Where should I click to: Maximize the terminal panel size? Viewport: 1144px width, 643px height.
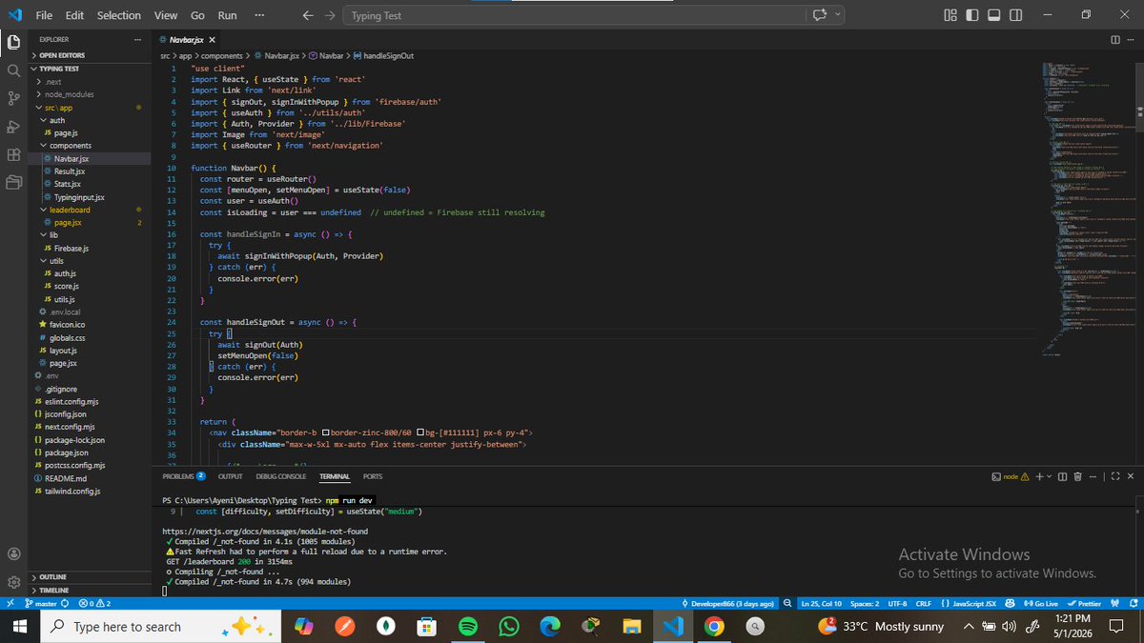[1116, 476]
